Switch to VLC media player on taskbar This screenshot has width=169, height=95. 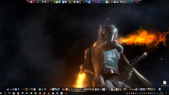coord(49,93)
